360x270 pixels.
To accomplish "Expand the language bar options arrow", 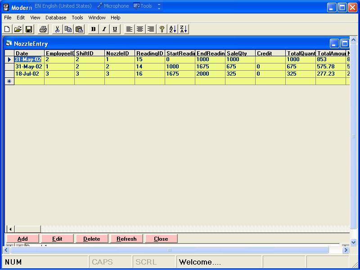I will click(x=159, y=6).
